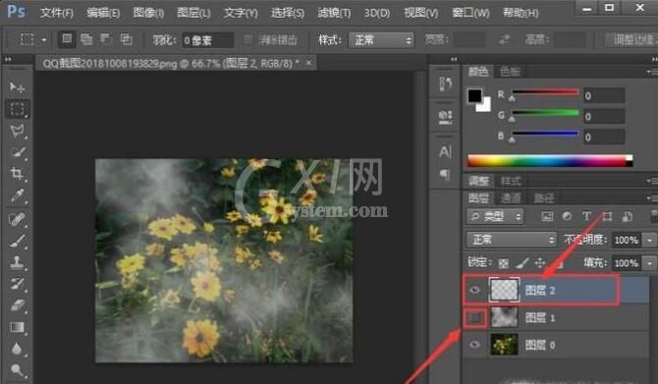Select the Crop tool

(x=18, y=174)
